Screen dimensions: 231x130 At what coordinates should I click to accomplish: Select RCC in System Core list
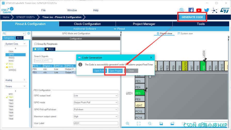11,64
